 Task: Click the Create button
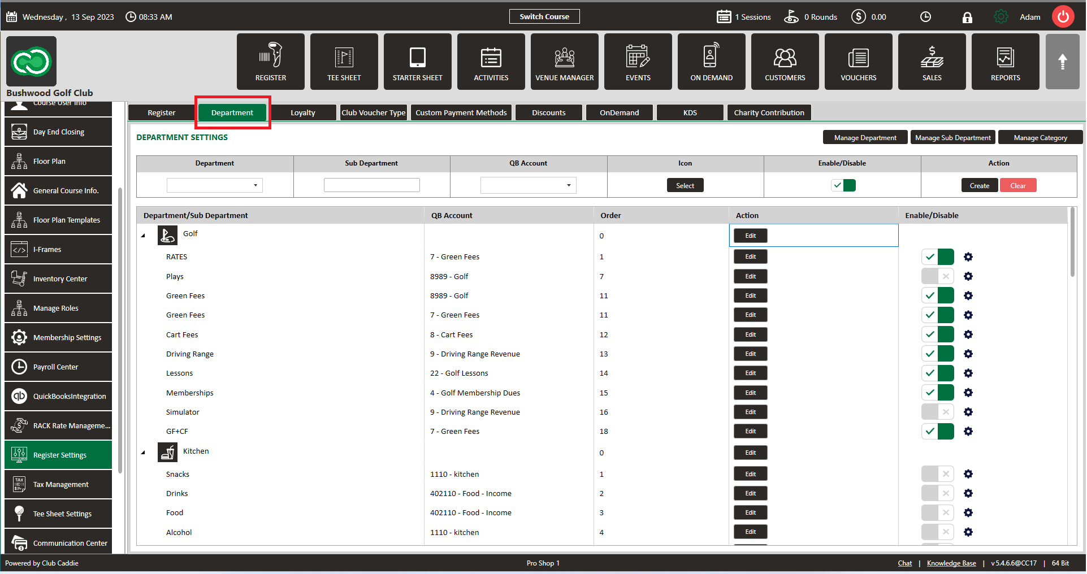point(980,185)
